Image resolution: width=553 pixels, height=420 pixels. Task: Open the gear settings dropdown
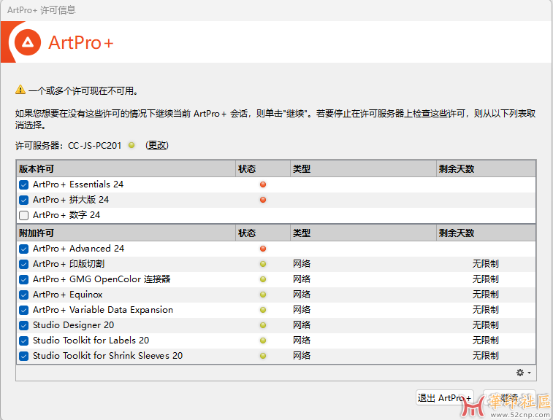tap(523, 373)
